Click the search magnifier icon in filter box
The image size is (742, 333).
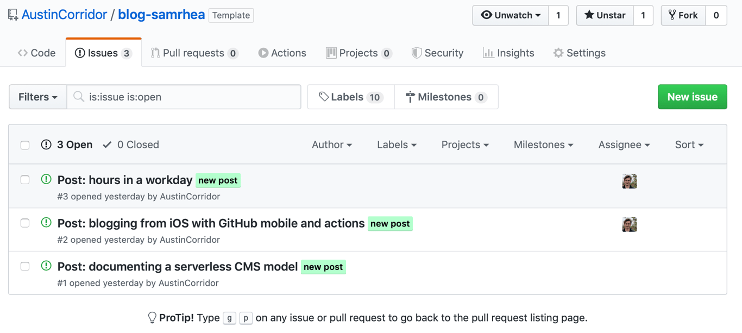79,97
